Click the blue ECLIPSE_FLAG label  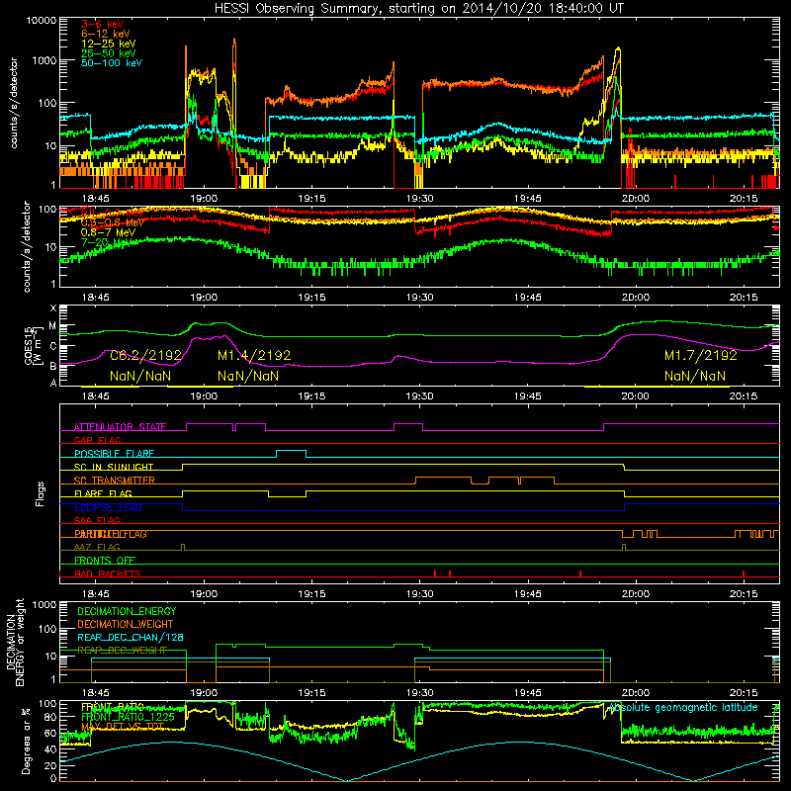[108, 507]
